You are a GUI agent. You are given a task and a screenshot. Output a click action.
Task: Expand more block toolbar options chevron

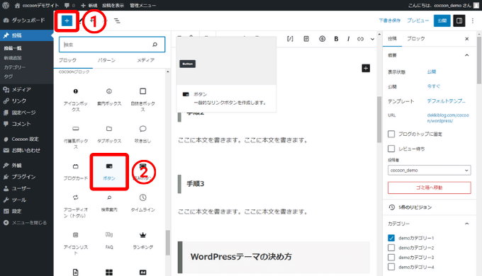pos(372,39)
